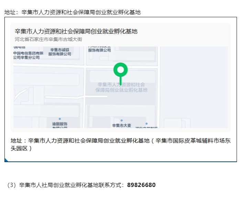The width and height of the screenshot is (250, 199).
Task: Click the 中国电信集团有限公司辛集分公司 map label
Action: 28,55
